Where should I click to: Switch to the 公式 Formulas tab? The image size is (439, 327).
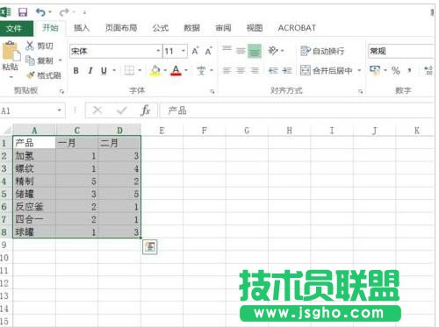click(161, 28)
